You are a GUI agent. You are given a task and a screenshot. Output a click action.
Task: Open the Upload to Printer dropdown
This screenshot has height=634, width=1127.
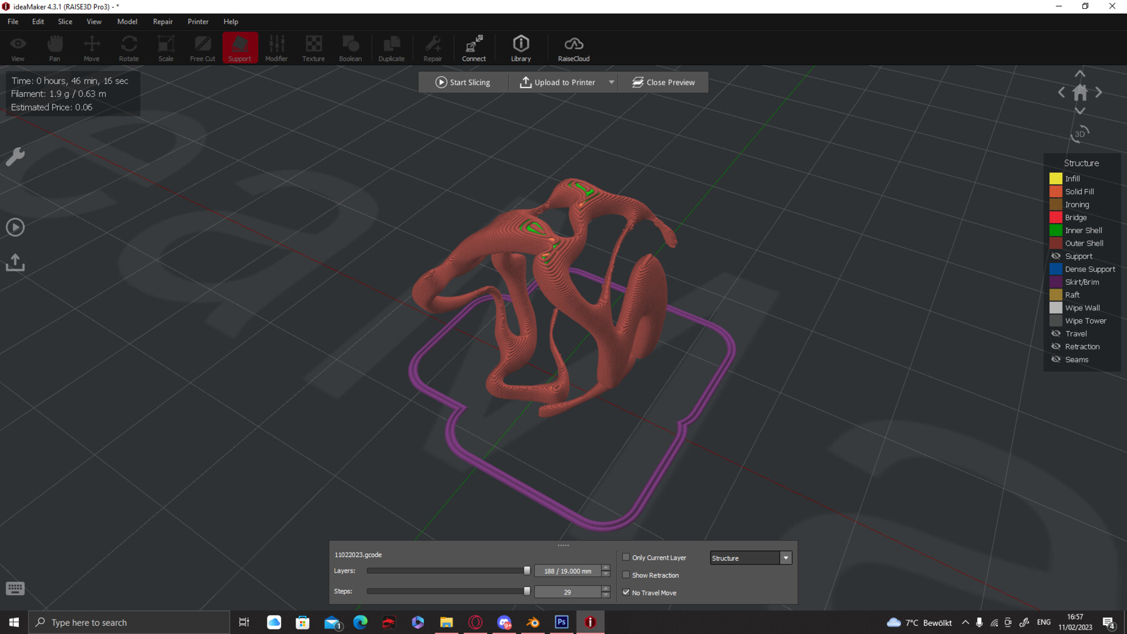pyautogui.click(x=612, y=82)
